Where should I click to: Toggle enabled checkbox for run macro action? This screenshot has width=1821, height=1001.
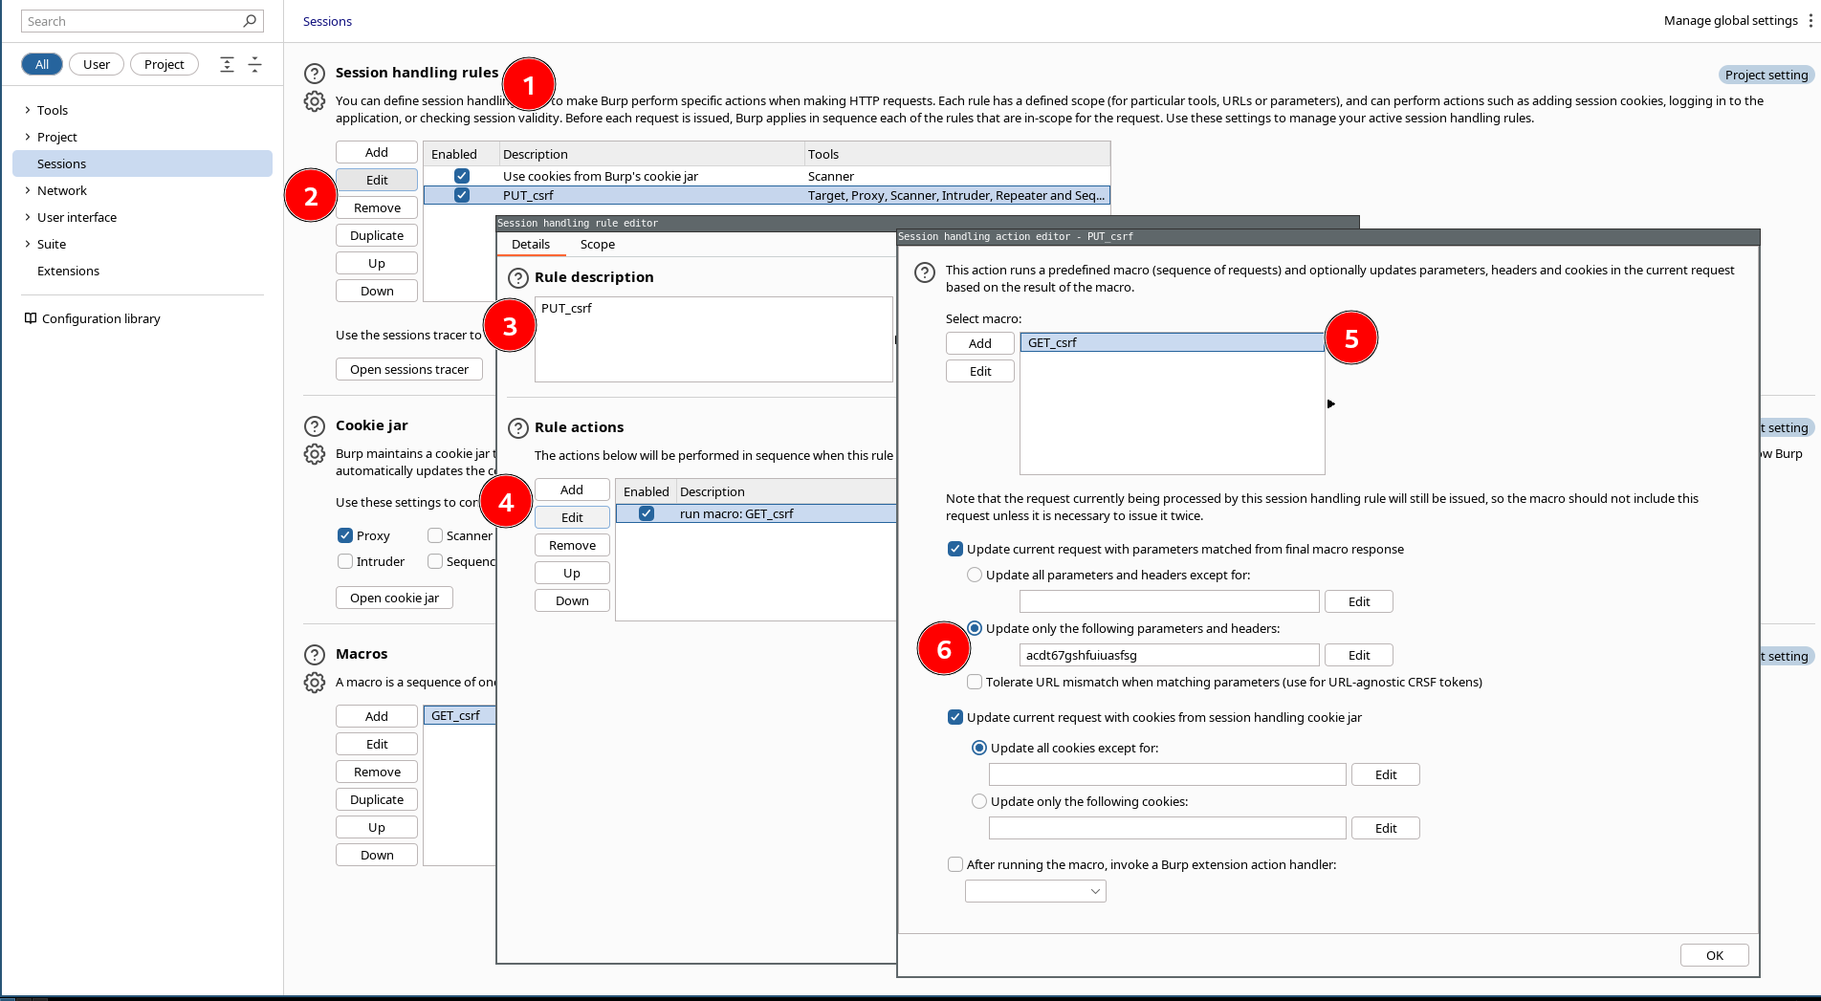point(647,513)
